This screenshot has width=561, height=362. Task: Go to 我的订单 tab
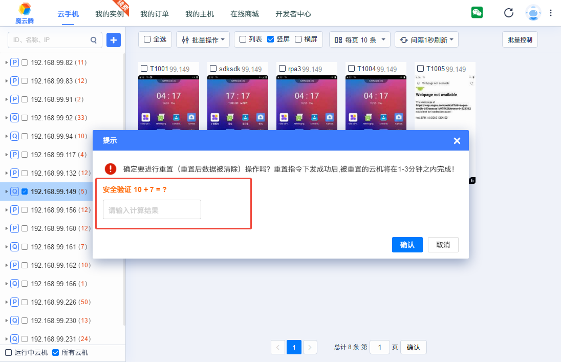(x=155, y=14)
